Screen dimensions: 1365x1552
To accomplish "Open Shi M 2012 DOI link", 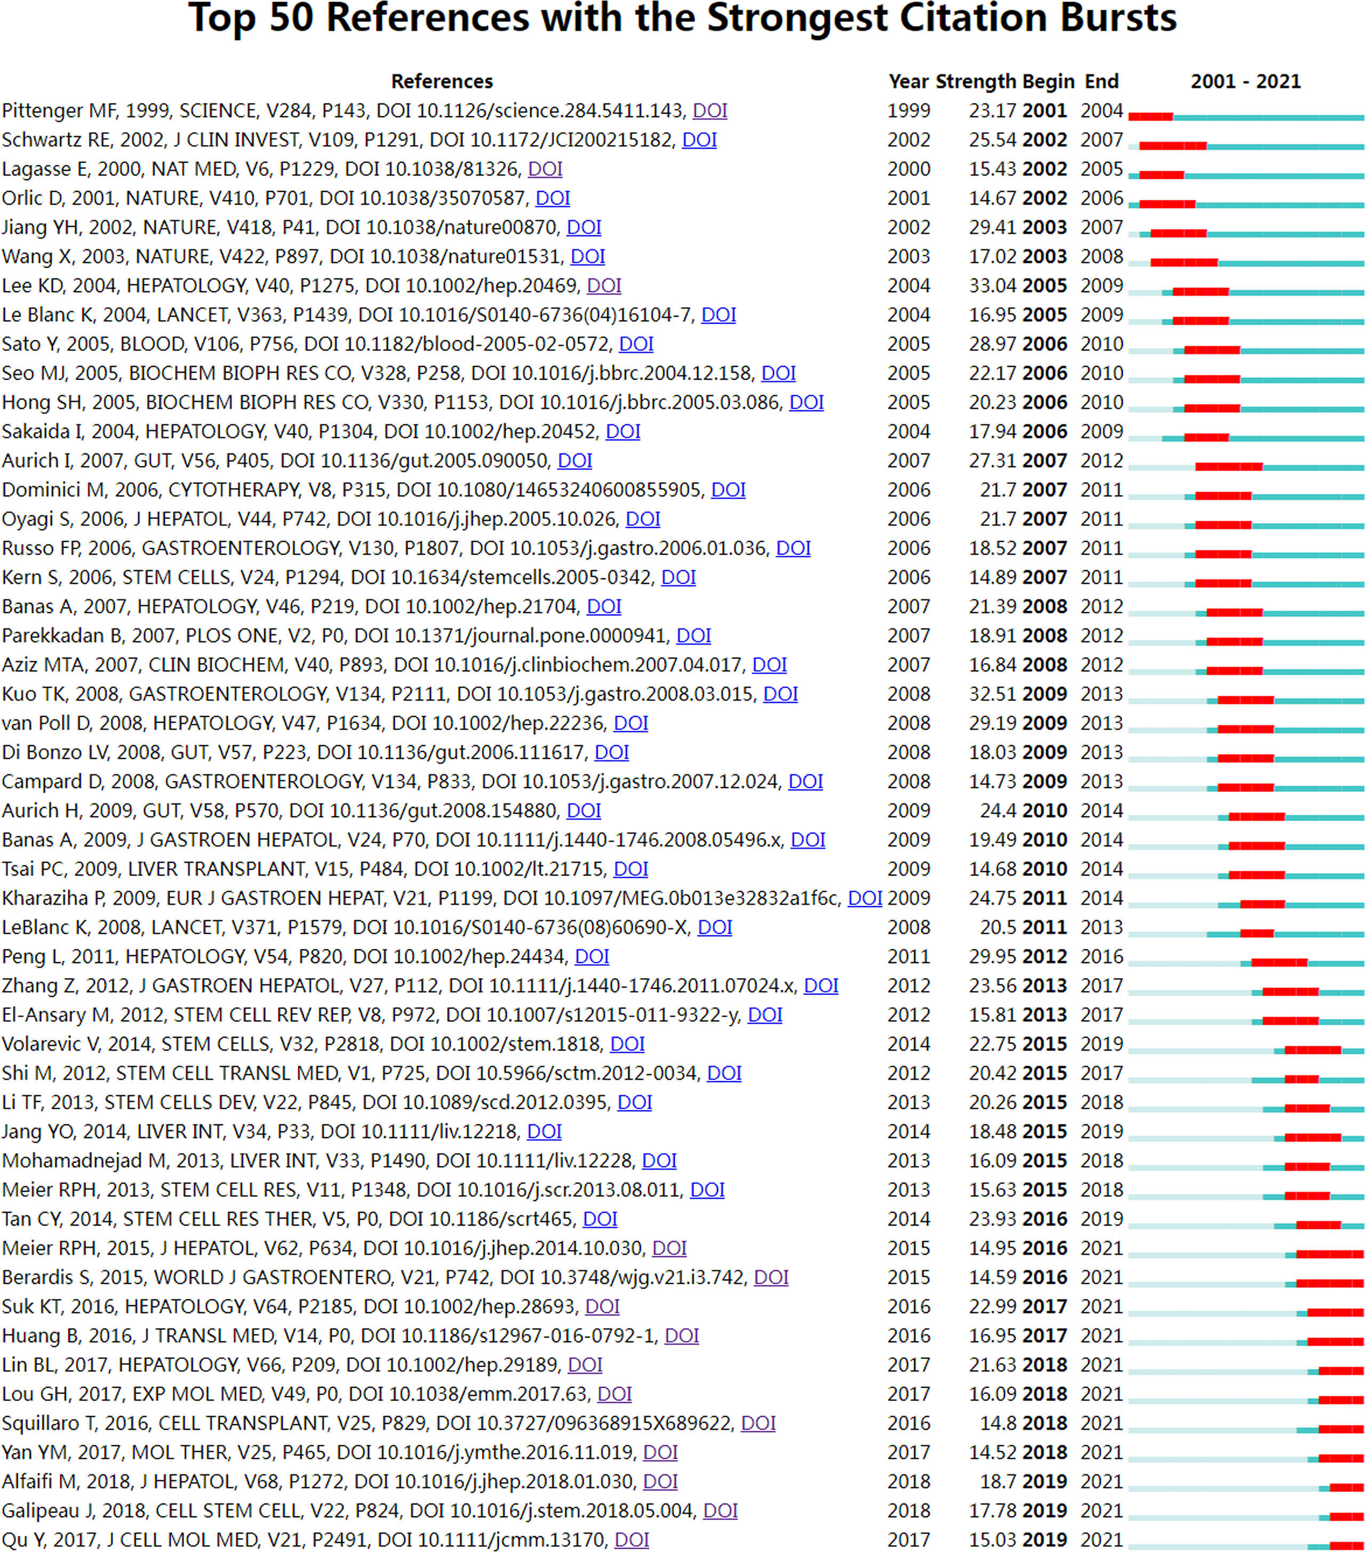I will click(x=724, y=1073).
